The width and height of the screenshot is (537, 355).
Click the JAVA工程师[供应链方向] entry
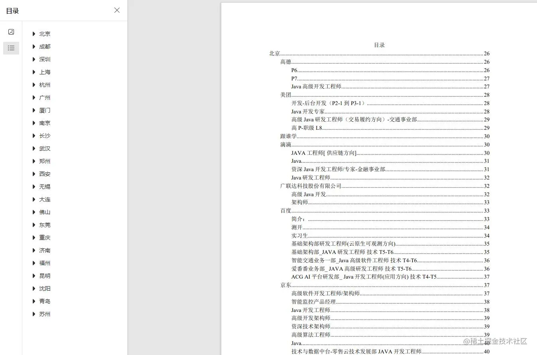(391, 153)
